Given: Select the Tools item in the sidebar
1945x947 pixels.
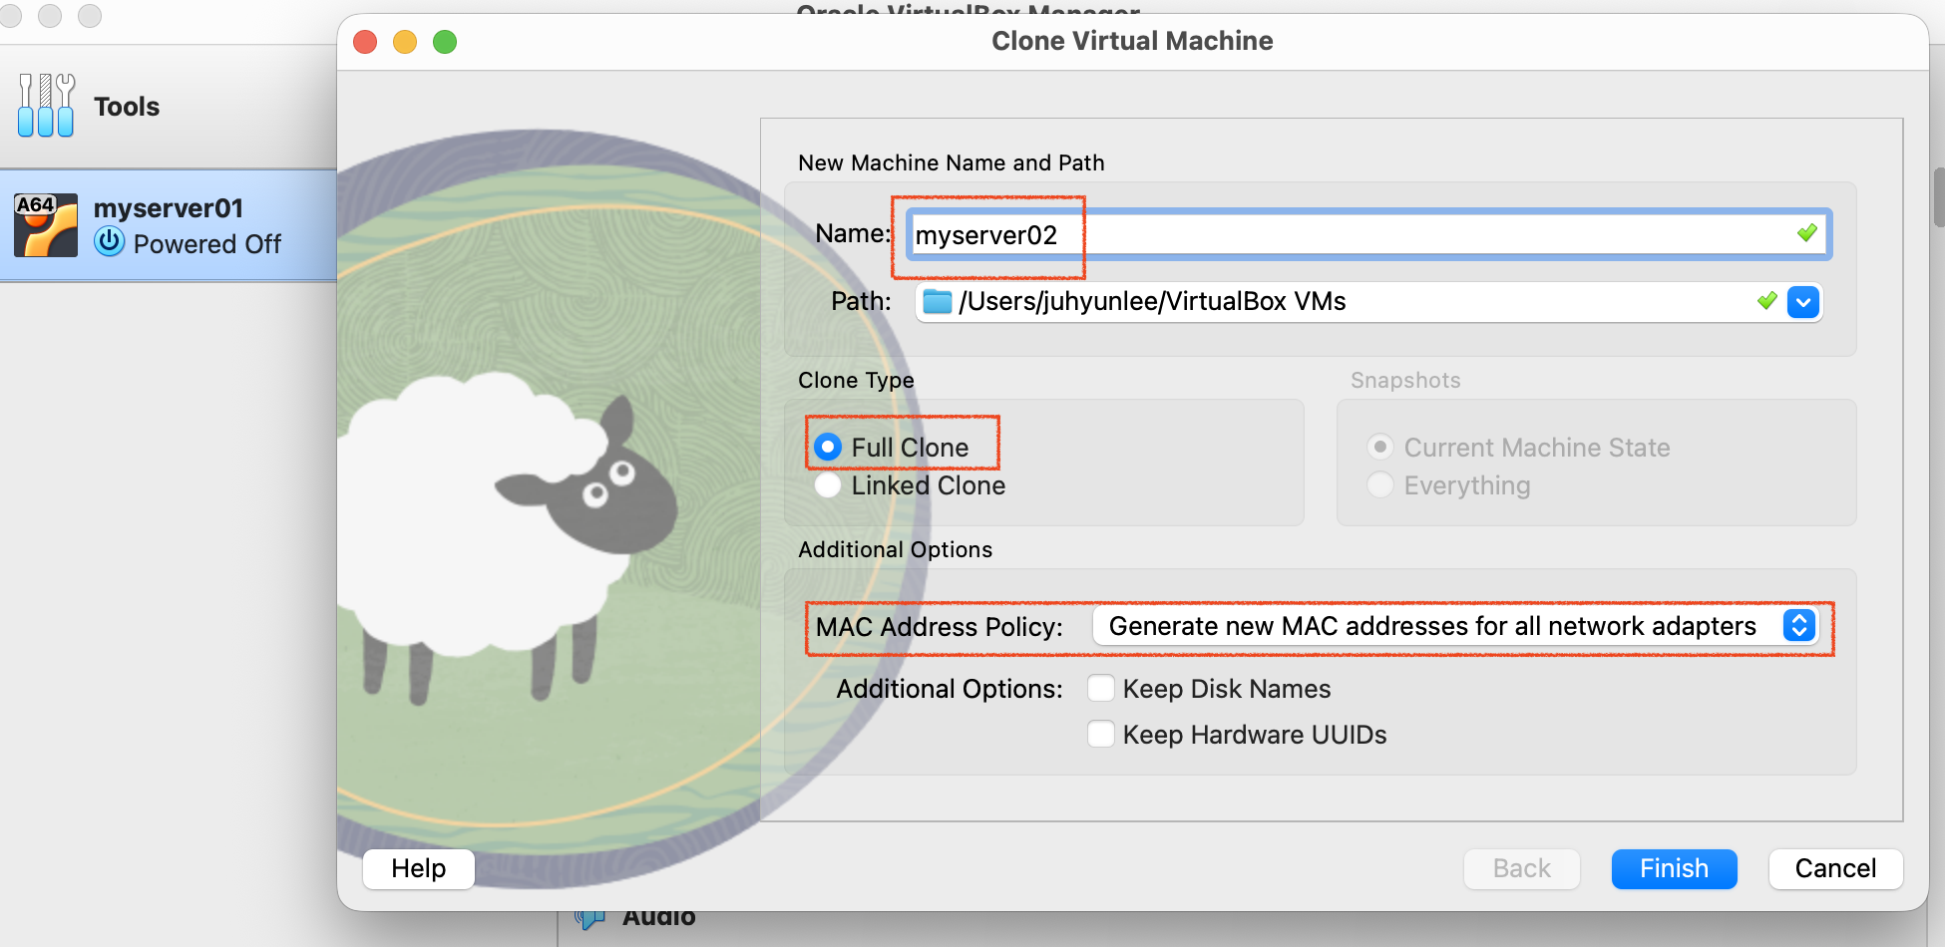Looking at the screenshot, I should [126, 107].
